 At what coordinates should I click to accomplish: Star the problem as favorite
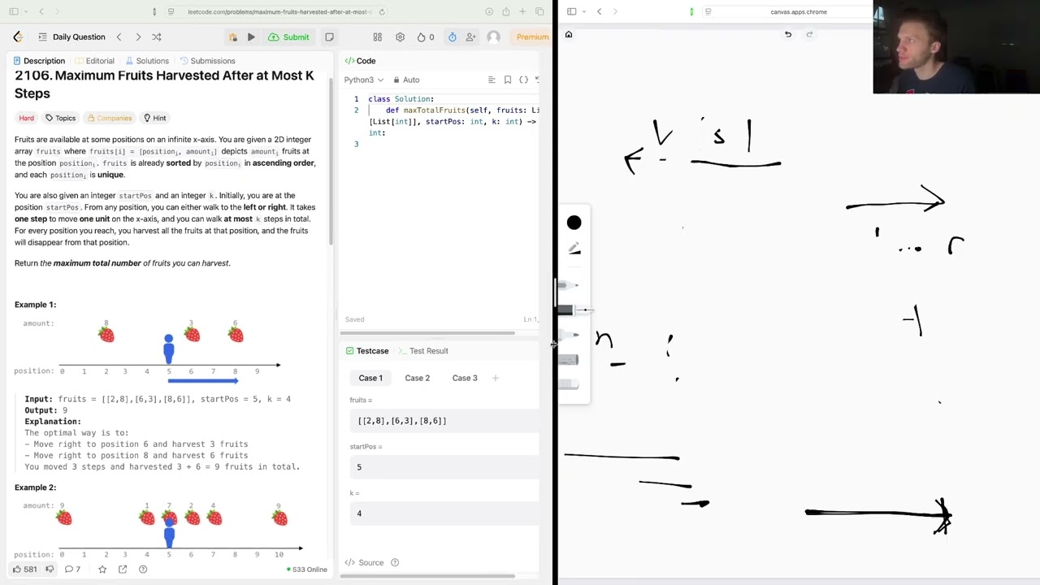click(102, 569)
